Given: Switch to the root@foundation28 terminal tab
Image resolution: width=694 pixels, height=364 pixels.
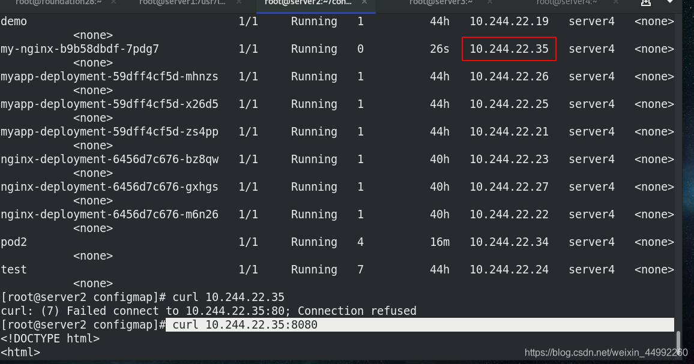Looking at the screenshot, I should point(58,2).
